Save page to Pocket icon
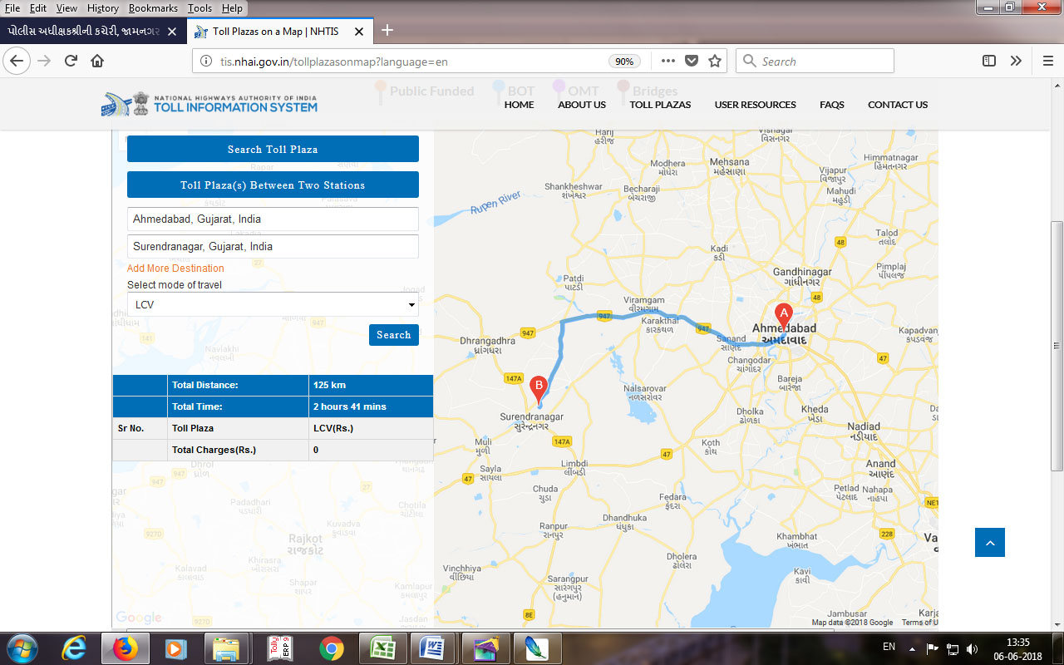 (x=691, y=61)
